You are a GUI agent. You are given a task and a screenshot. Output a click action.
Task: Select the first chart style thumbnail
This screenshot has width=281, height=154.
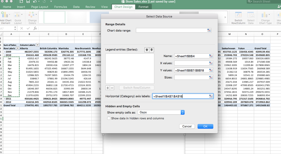pyautogui.click(x=54, y=17)
